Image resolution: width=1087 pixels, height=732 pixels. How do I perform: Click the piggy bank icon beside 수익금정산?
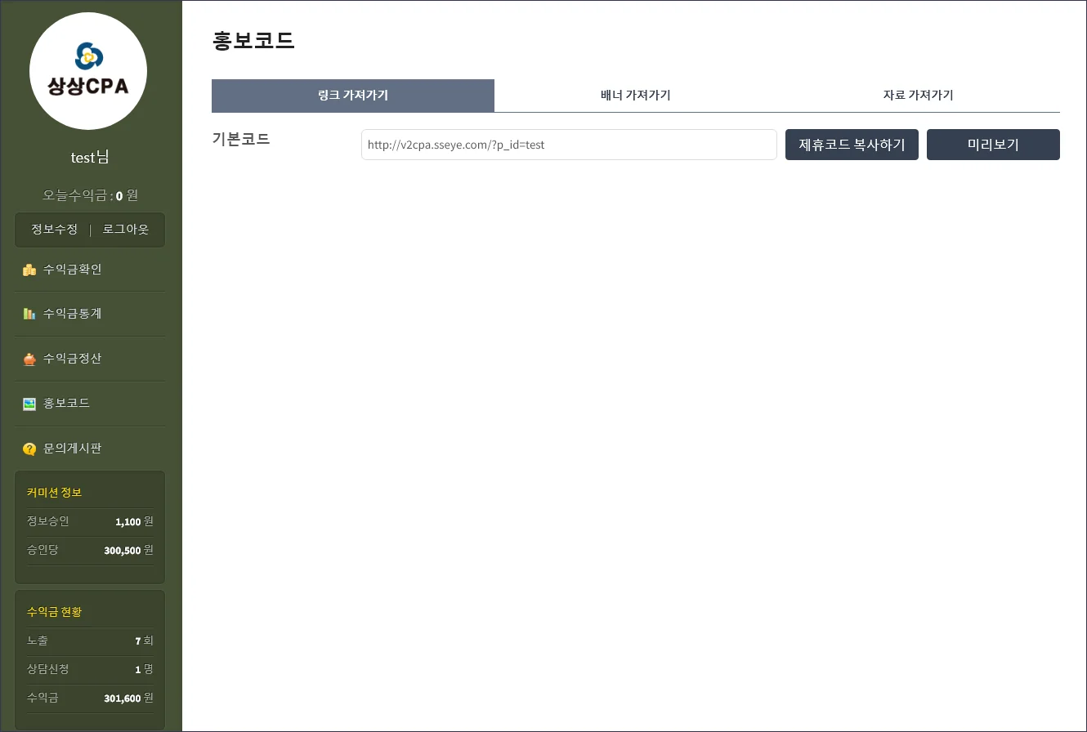click(x=29, y=359)
